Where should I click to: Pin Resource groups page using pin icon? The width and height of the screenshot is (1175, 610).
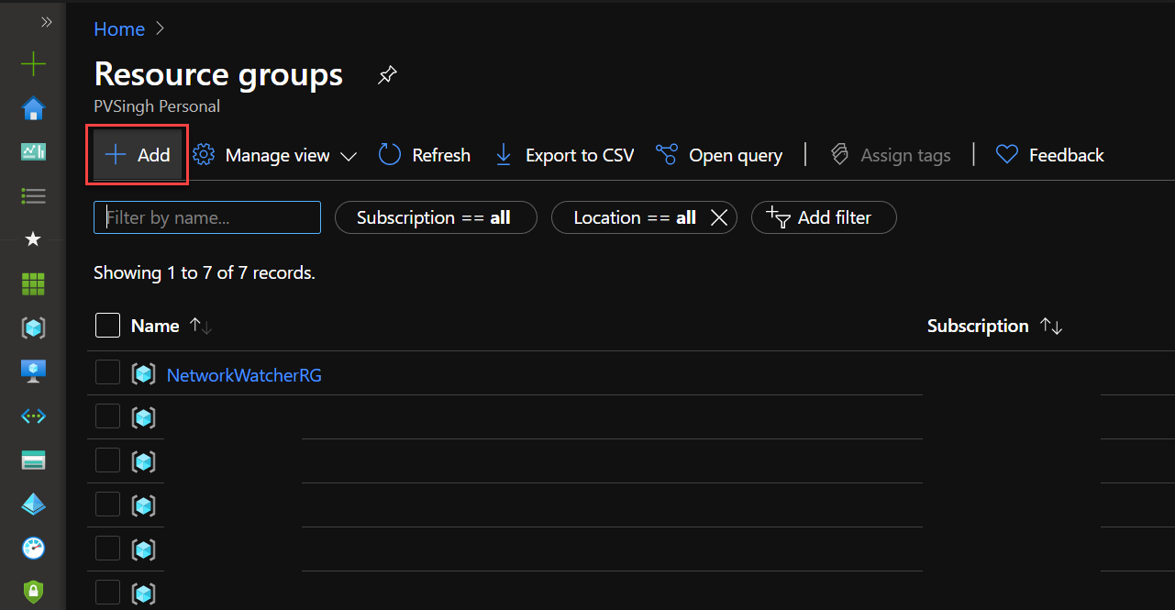pyautogui.click(x=387, y=75)
